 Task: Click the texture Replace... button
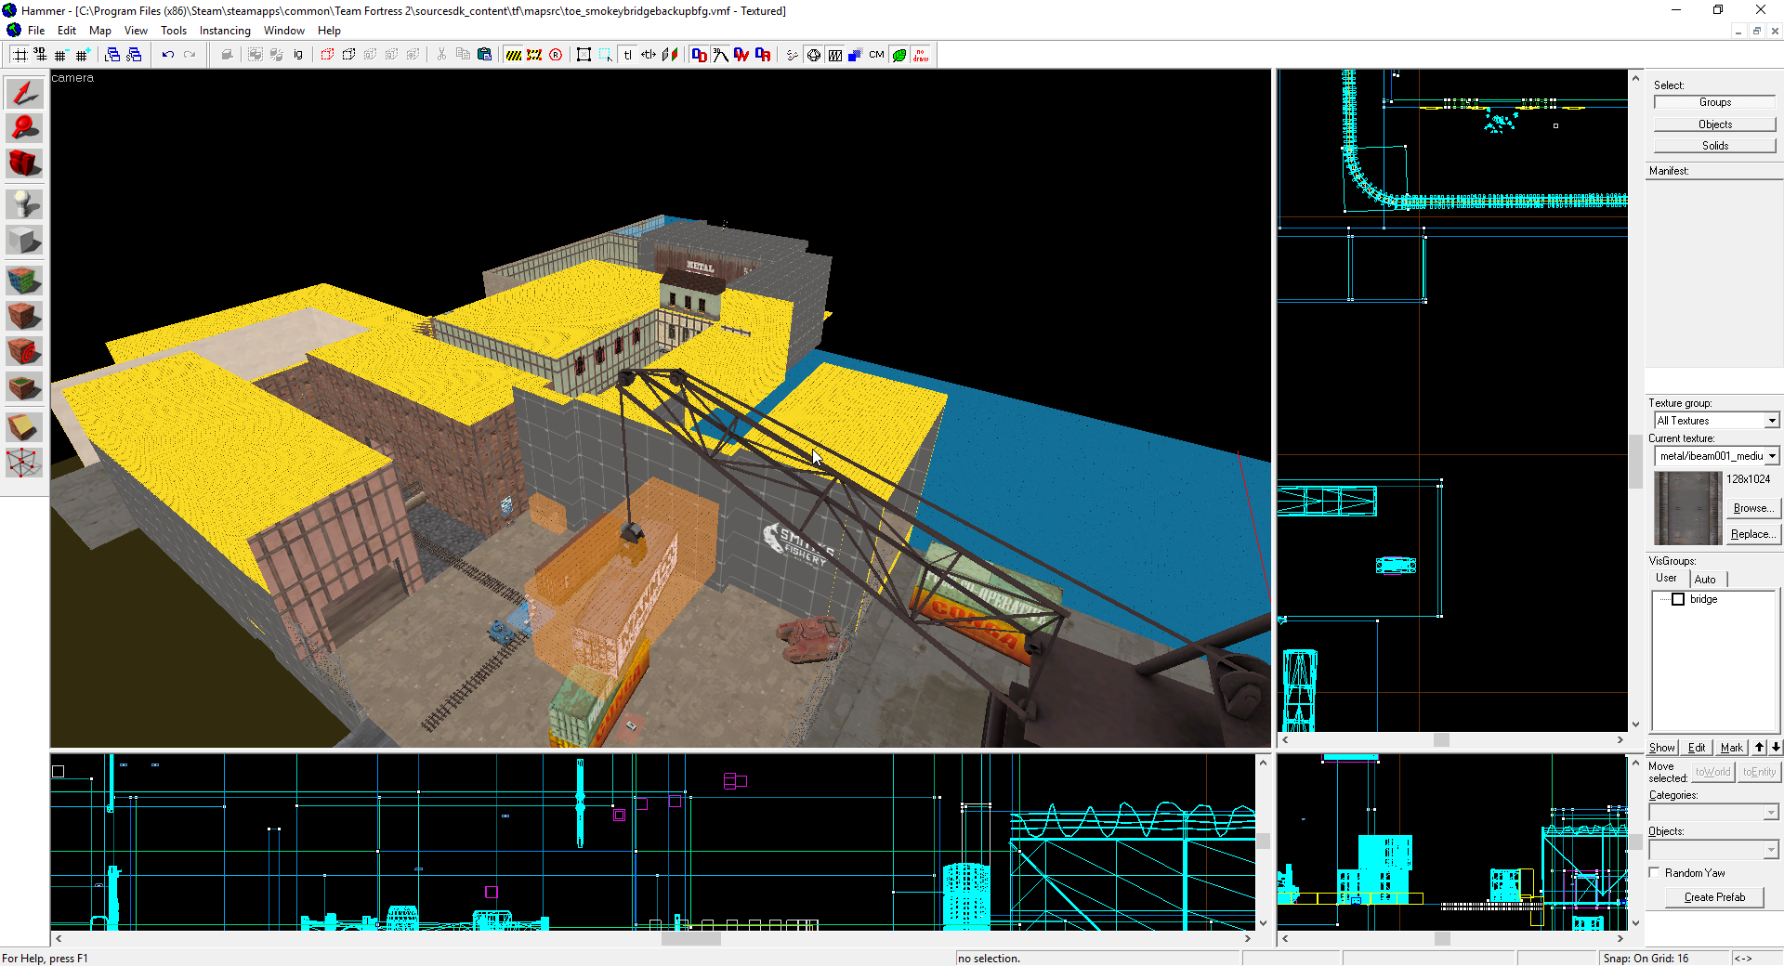click(x=1752, y=534)
